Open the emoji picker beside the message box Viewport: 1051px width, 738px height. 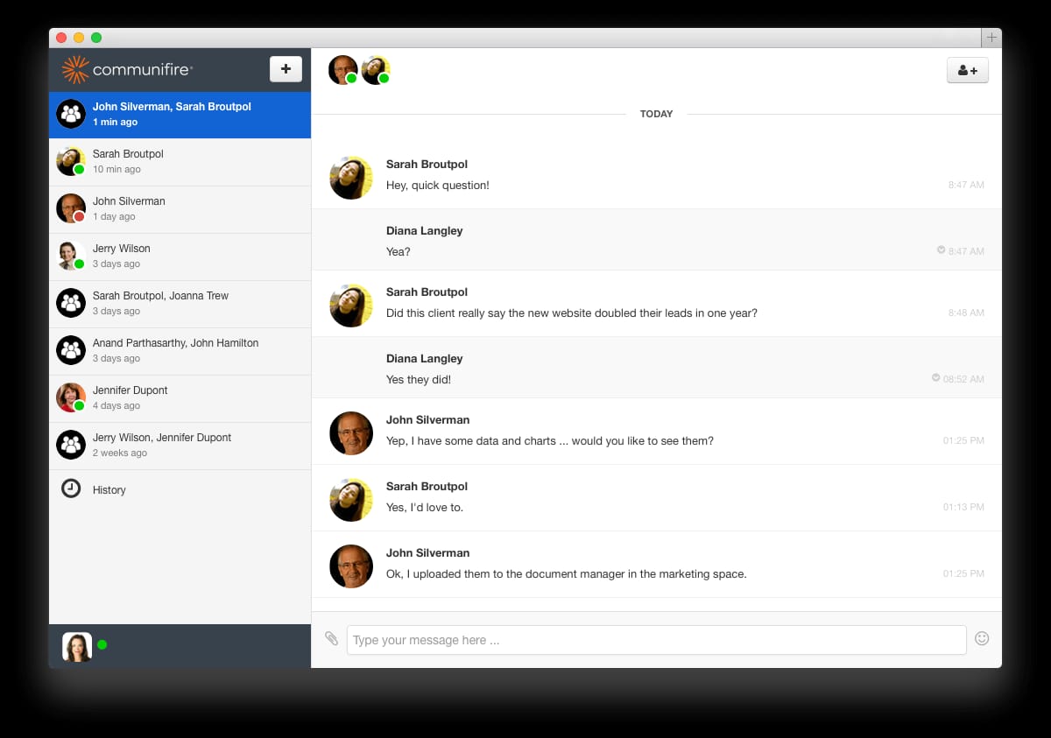(x=982, y=639)
